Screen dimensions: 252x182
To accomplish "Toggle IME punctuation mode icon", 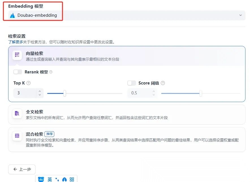I will [57, 179].
